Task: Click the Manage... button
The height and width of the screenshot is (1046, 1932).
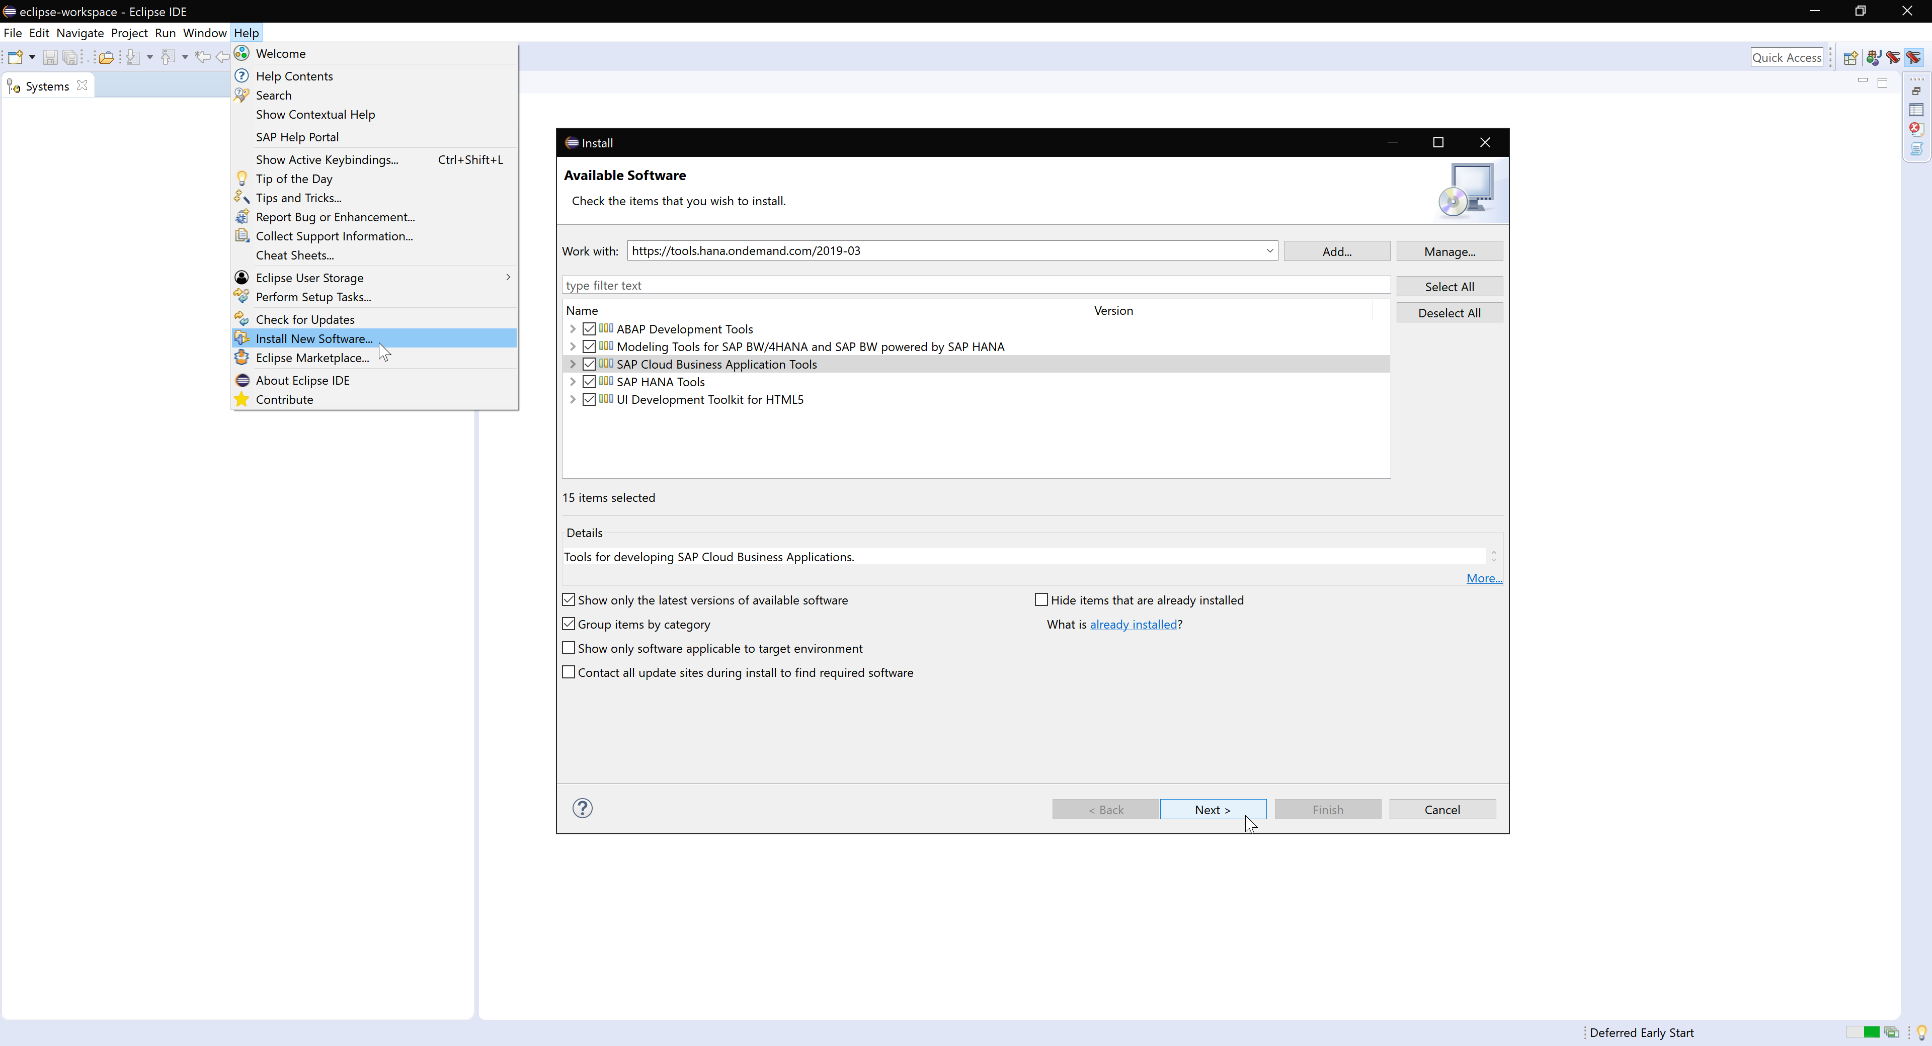Action: [1449, 251]
